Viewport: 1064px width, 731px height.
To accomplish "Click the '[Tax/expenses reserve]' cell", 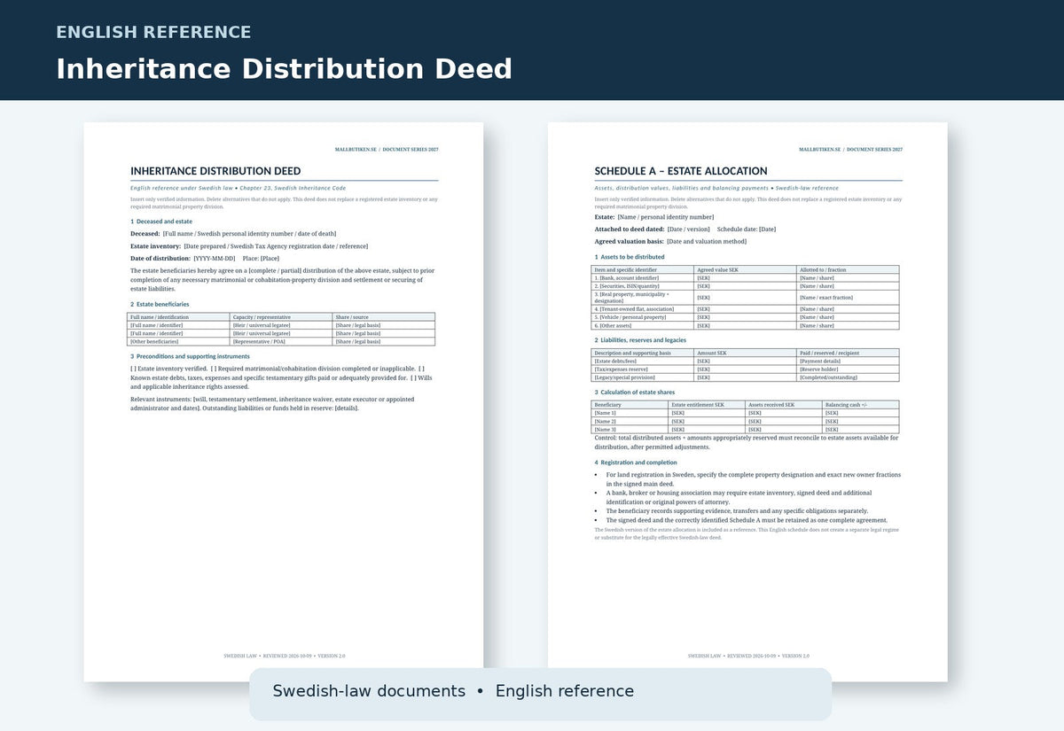I will click(x=643, y=369).
